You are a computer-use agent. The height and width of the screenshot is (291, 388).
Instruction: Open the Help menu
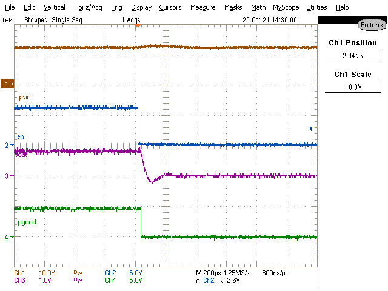coord(342,7)
